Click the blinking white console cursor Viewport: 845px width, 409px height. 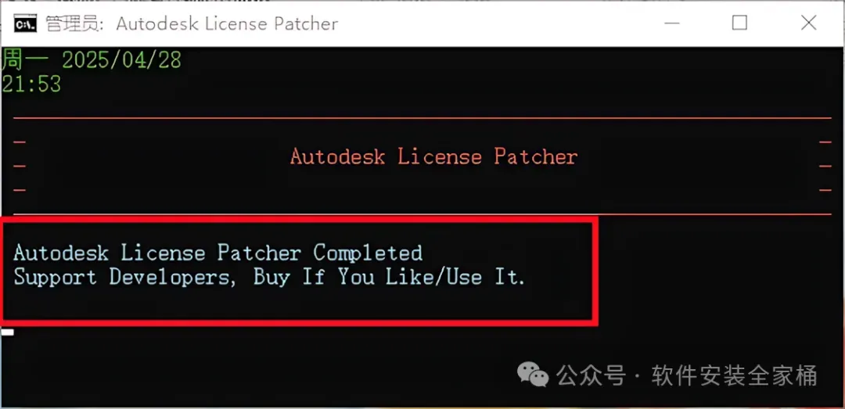8,332
